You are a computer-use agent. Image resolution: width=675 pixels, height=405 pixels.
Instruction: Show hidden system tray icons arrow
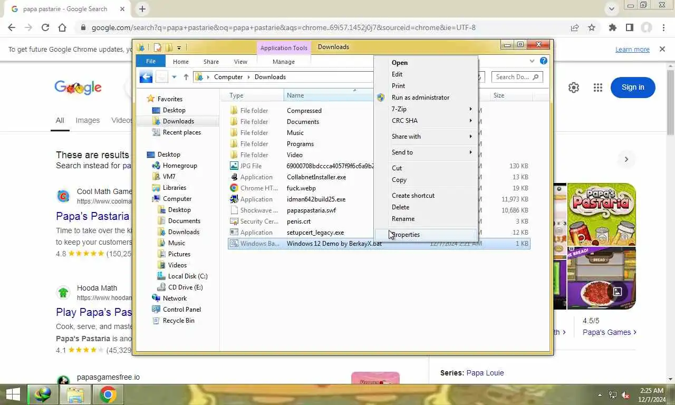pyautogui.click(x=600, y=395)
